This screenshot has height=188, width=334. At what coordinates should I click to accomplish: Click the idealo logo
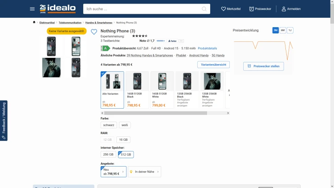pyautogui.click(x=58, y=9)
